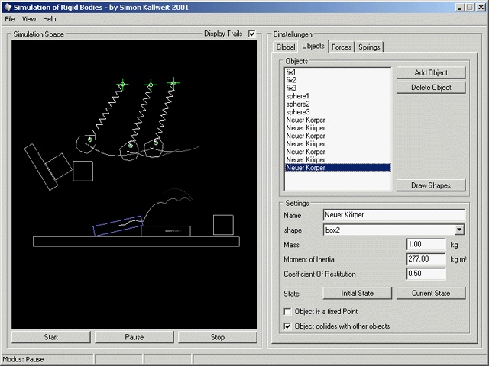Switch to the Global tab
489x366 pixels.
[287, 47]
